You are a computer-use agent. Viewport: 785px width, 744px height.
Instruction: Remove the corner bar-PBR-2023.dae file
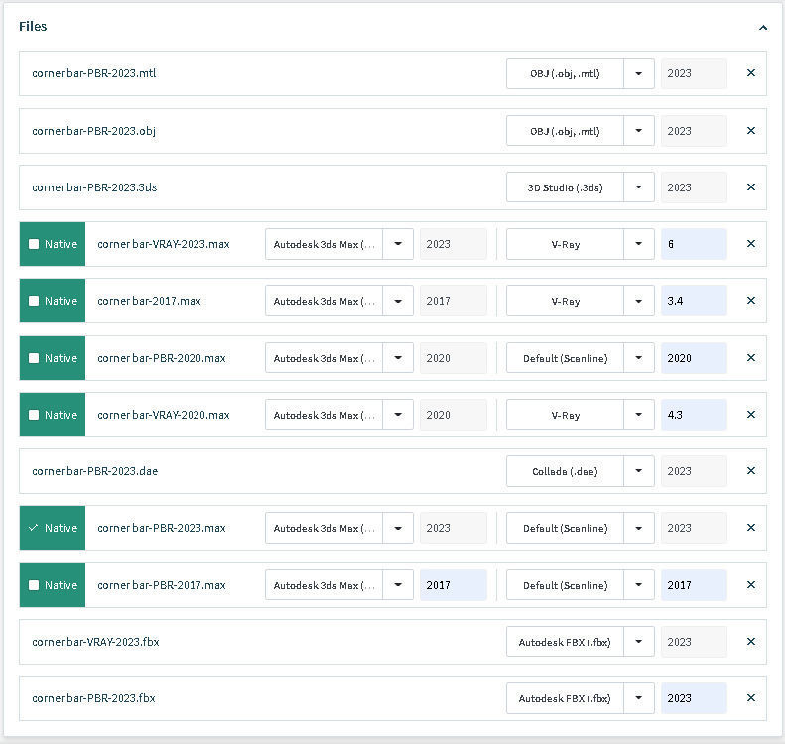pos(750,471)
